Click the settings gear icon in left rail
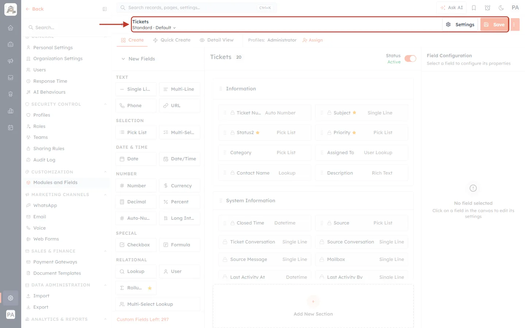 (11, 298)
